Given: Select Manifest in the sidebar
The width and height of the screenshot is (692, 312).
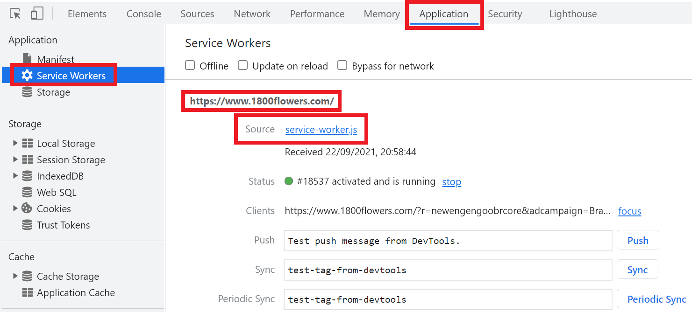Looking at the screenshot, I should [56, 59].
